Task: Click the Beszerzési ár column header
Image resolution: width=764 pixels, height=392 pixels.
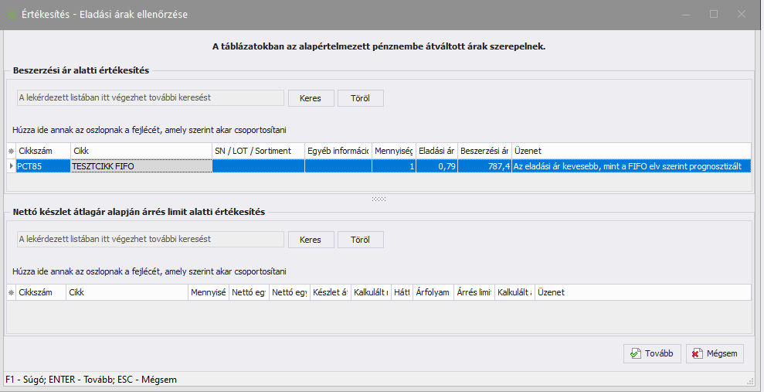Action: click(x=484, y=150)
